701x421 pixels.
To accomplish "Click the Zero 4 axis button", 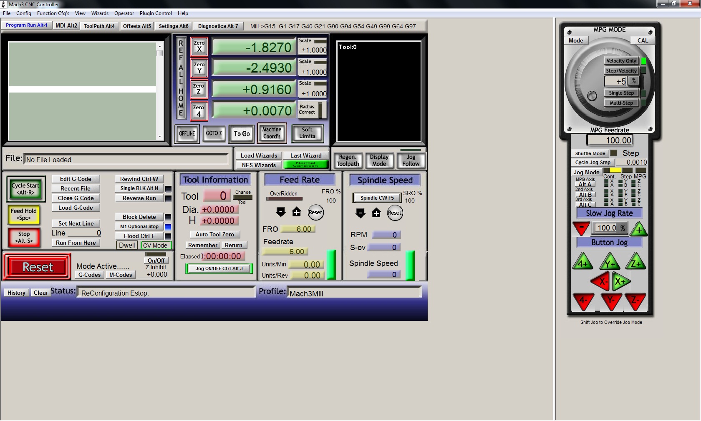I will 199,111.
